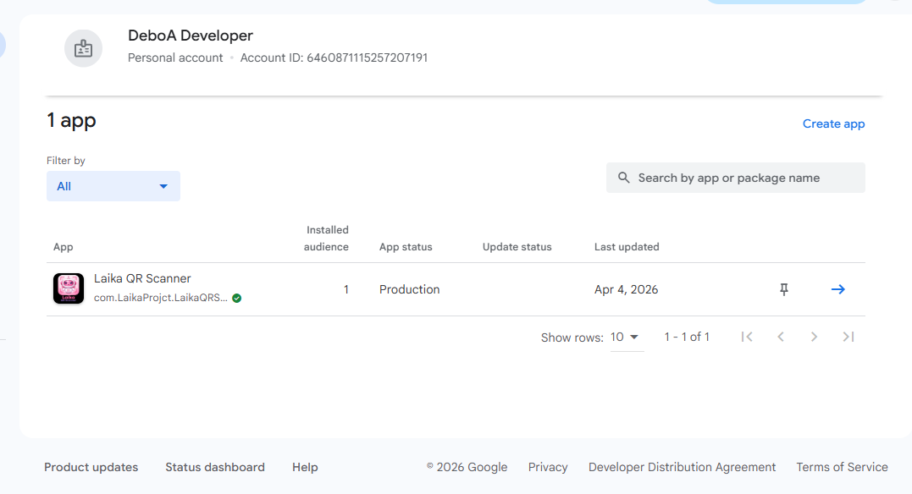Viewport: 912px width, 494px height.
Task: Click the Apr 4, 2026 last updated cell
Action: (x=627, y=289)
